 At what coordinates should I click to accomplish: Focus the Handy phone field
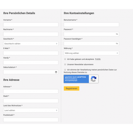(x=31, y=63)
